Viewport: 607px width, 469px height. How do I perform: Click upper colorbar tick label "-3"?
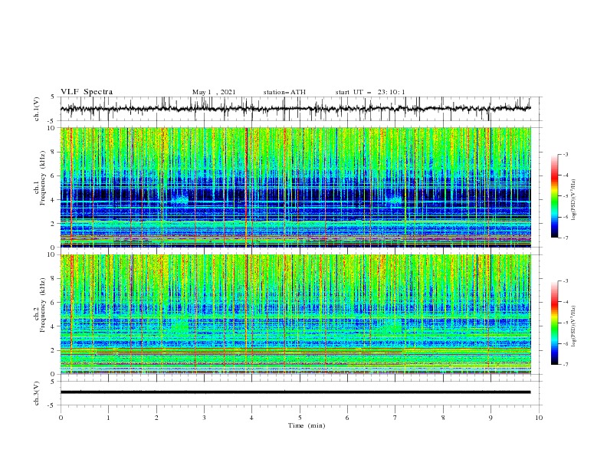pyautogui.click(x=565, y=154)
